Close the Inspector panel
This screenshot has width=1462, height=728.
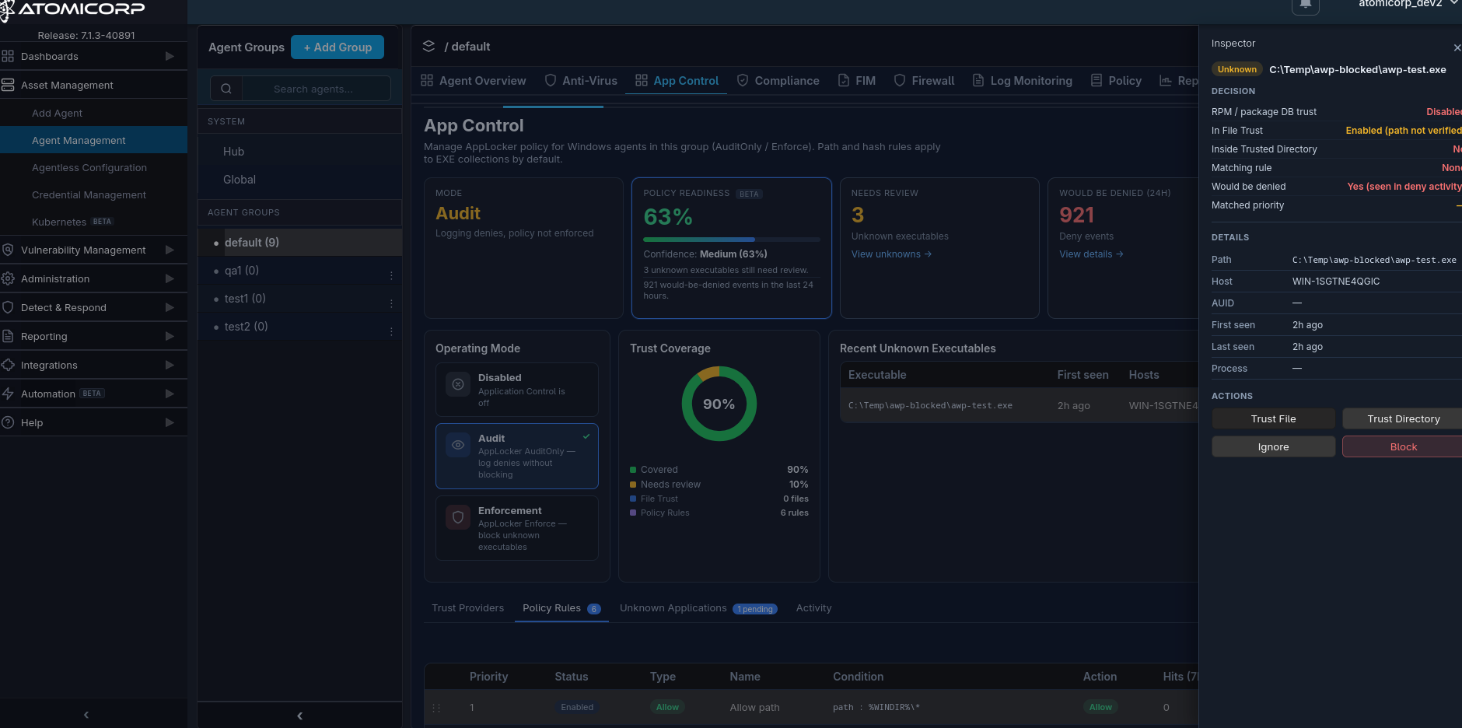1457,48
